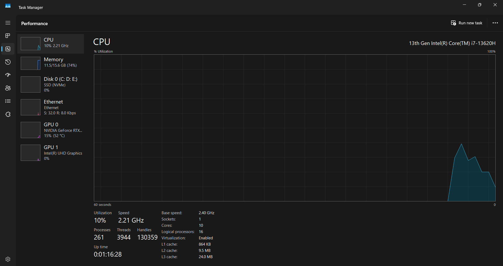This screenshot has height=266, width=503.
Task: Click the "Sockets:" label
Action: (168, 219)
